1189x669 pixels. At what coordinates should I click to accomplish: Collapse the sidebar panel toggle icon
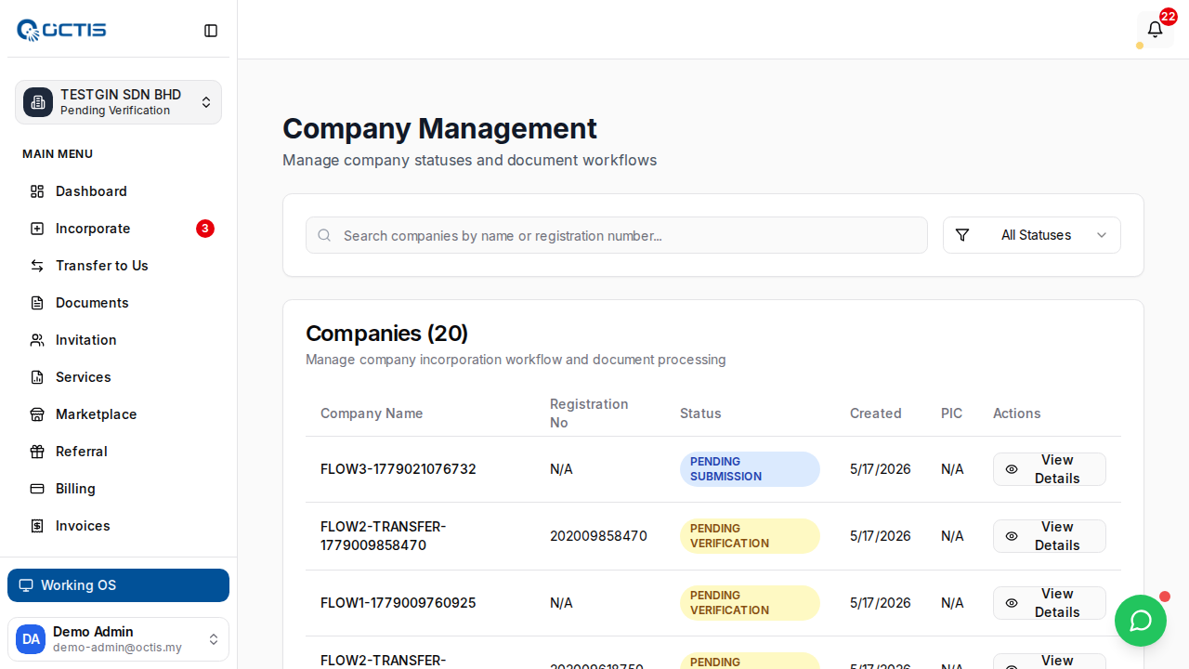pyautogui.click(x=211, y=31)
